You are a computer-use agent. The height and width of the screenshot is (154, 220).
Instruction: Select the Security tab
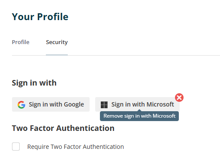pyautogui.click(x=57, y=42)
